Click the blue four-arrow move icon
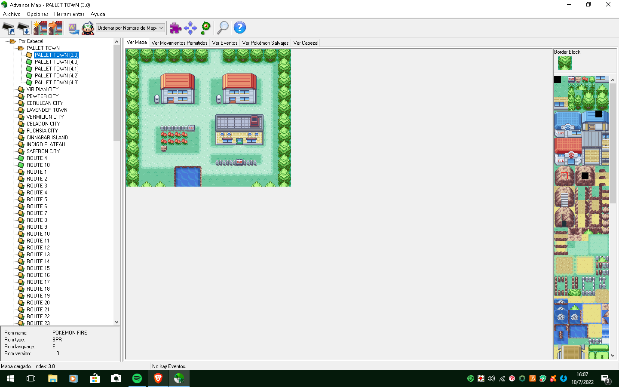619x387 pixels. 190,28
